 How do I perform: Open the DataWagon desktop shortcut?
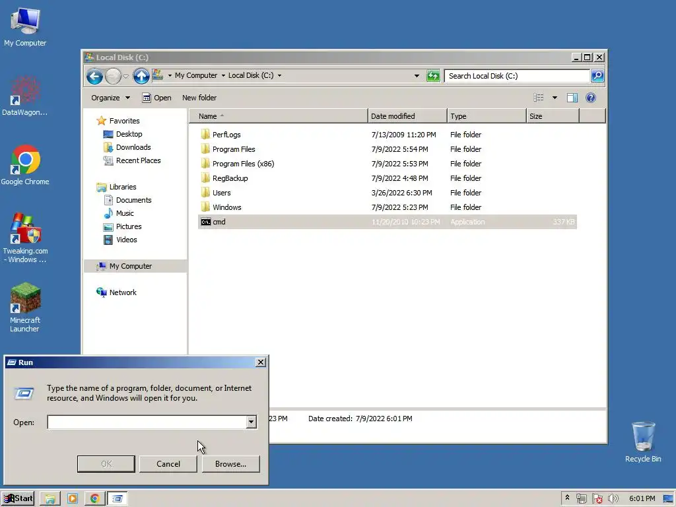click(x=25, y=96)
